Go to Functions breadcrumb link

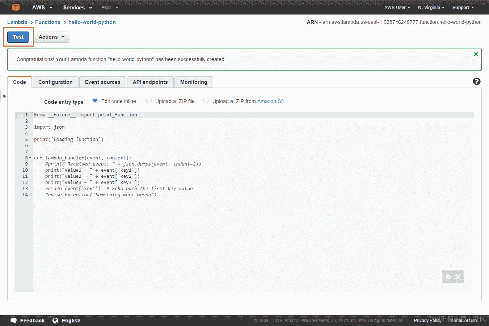(48, 22)
